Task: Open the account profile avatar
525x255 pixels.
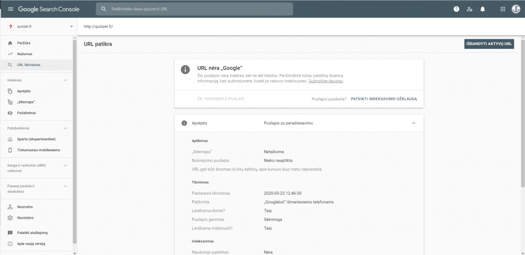Action: [x=516, y=9]
